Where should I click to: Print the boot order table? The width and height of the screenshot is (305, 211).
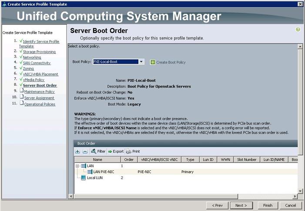pyautogui.click(x=133, y=151)
